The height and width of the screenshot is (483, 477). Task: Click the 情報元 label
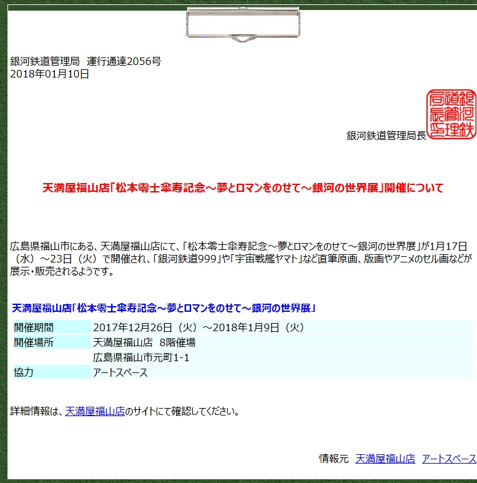pos(334,459)
